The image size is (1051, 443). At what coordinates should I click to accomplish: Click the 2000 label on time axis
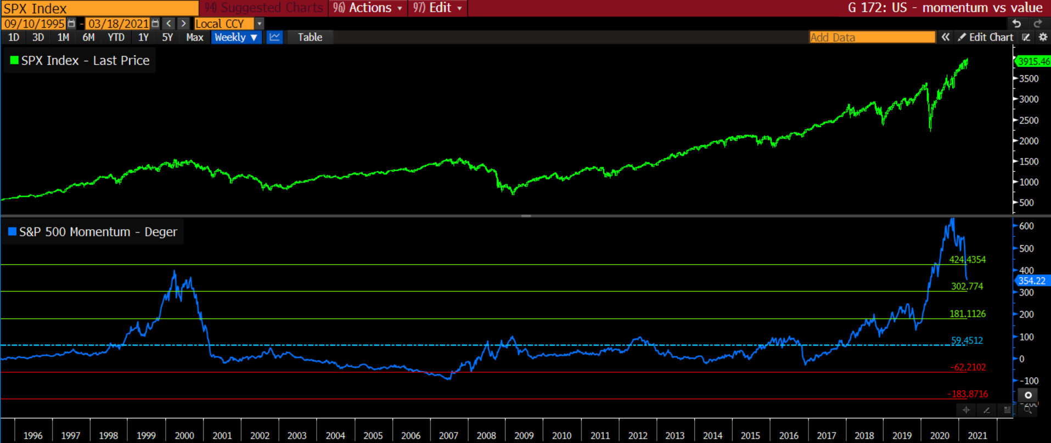click(184, 435)
